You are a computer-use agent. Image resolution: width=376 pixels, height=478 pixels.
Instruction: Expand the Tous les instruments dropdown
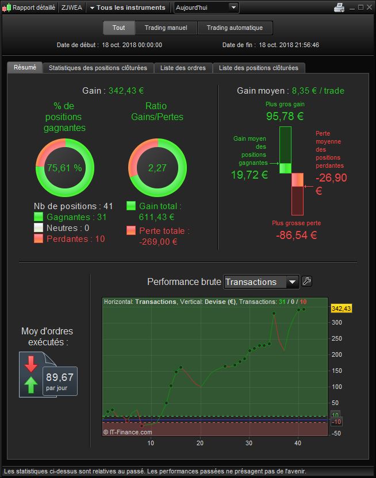click(128, 7)
